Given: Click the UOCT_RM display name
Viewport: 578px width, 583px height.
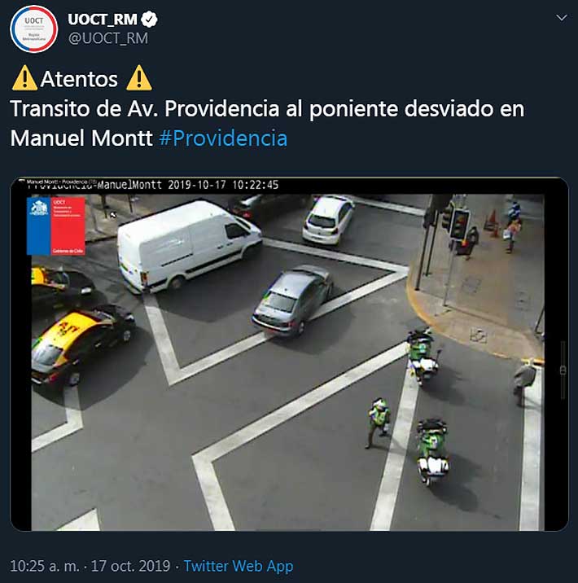Looking at the screenshot, I should pyautogui.click(x=103, y=20).
